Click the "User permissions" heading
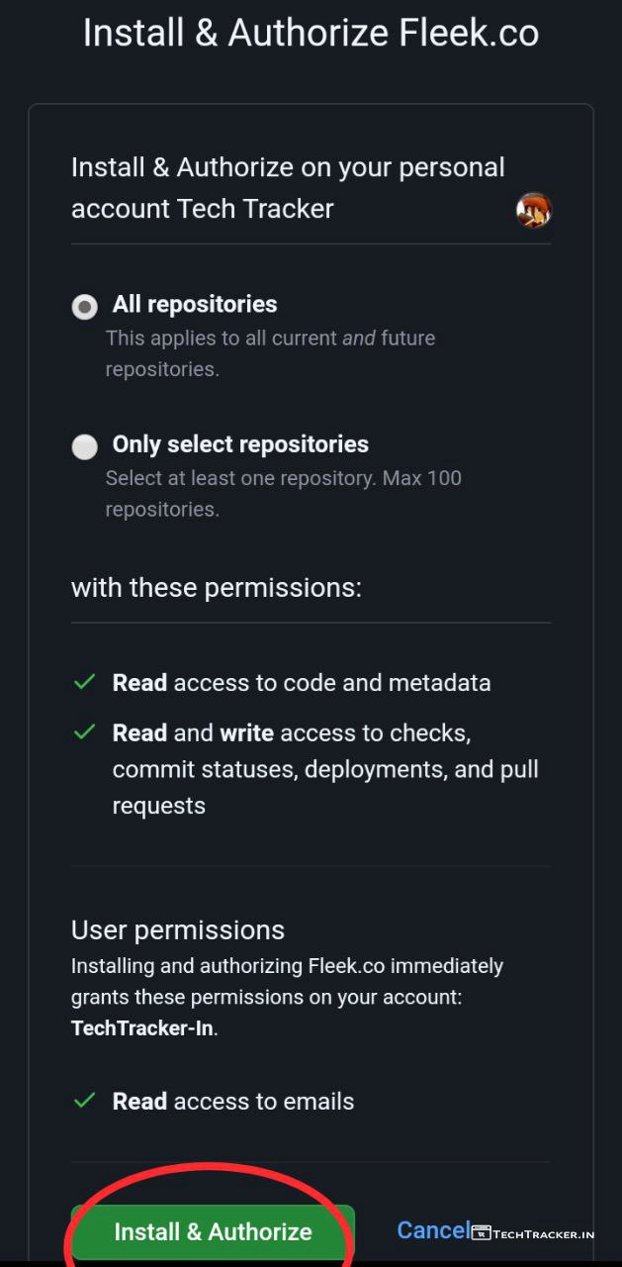622x1267 pixels. tap(178, 930)
